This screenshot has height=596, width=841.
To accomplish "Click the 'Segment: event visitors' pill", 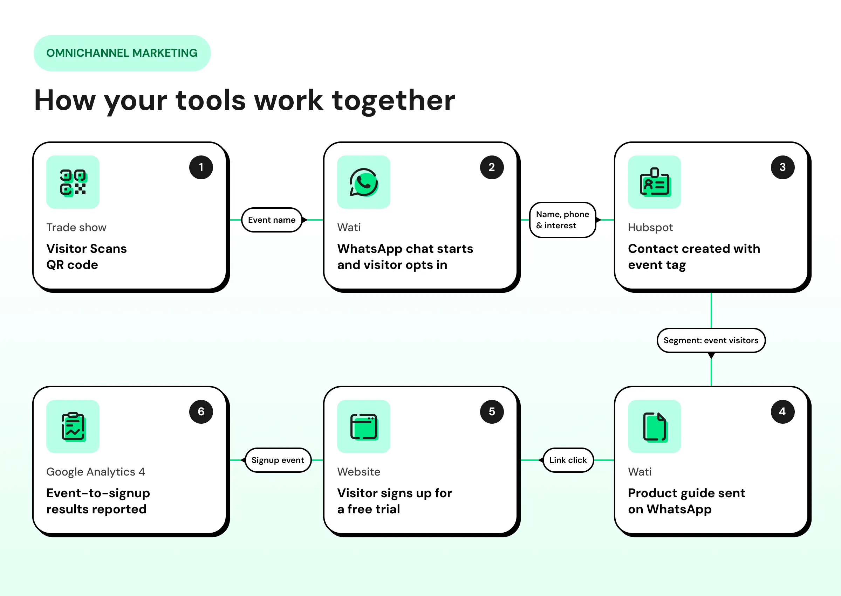I will coord(711,340).
